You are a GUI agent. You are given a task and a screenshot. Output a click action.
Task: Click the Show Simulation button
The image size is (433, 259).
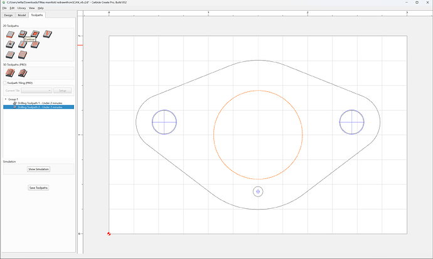(x=39, y=170)
